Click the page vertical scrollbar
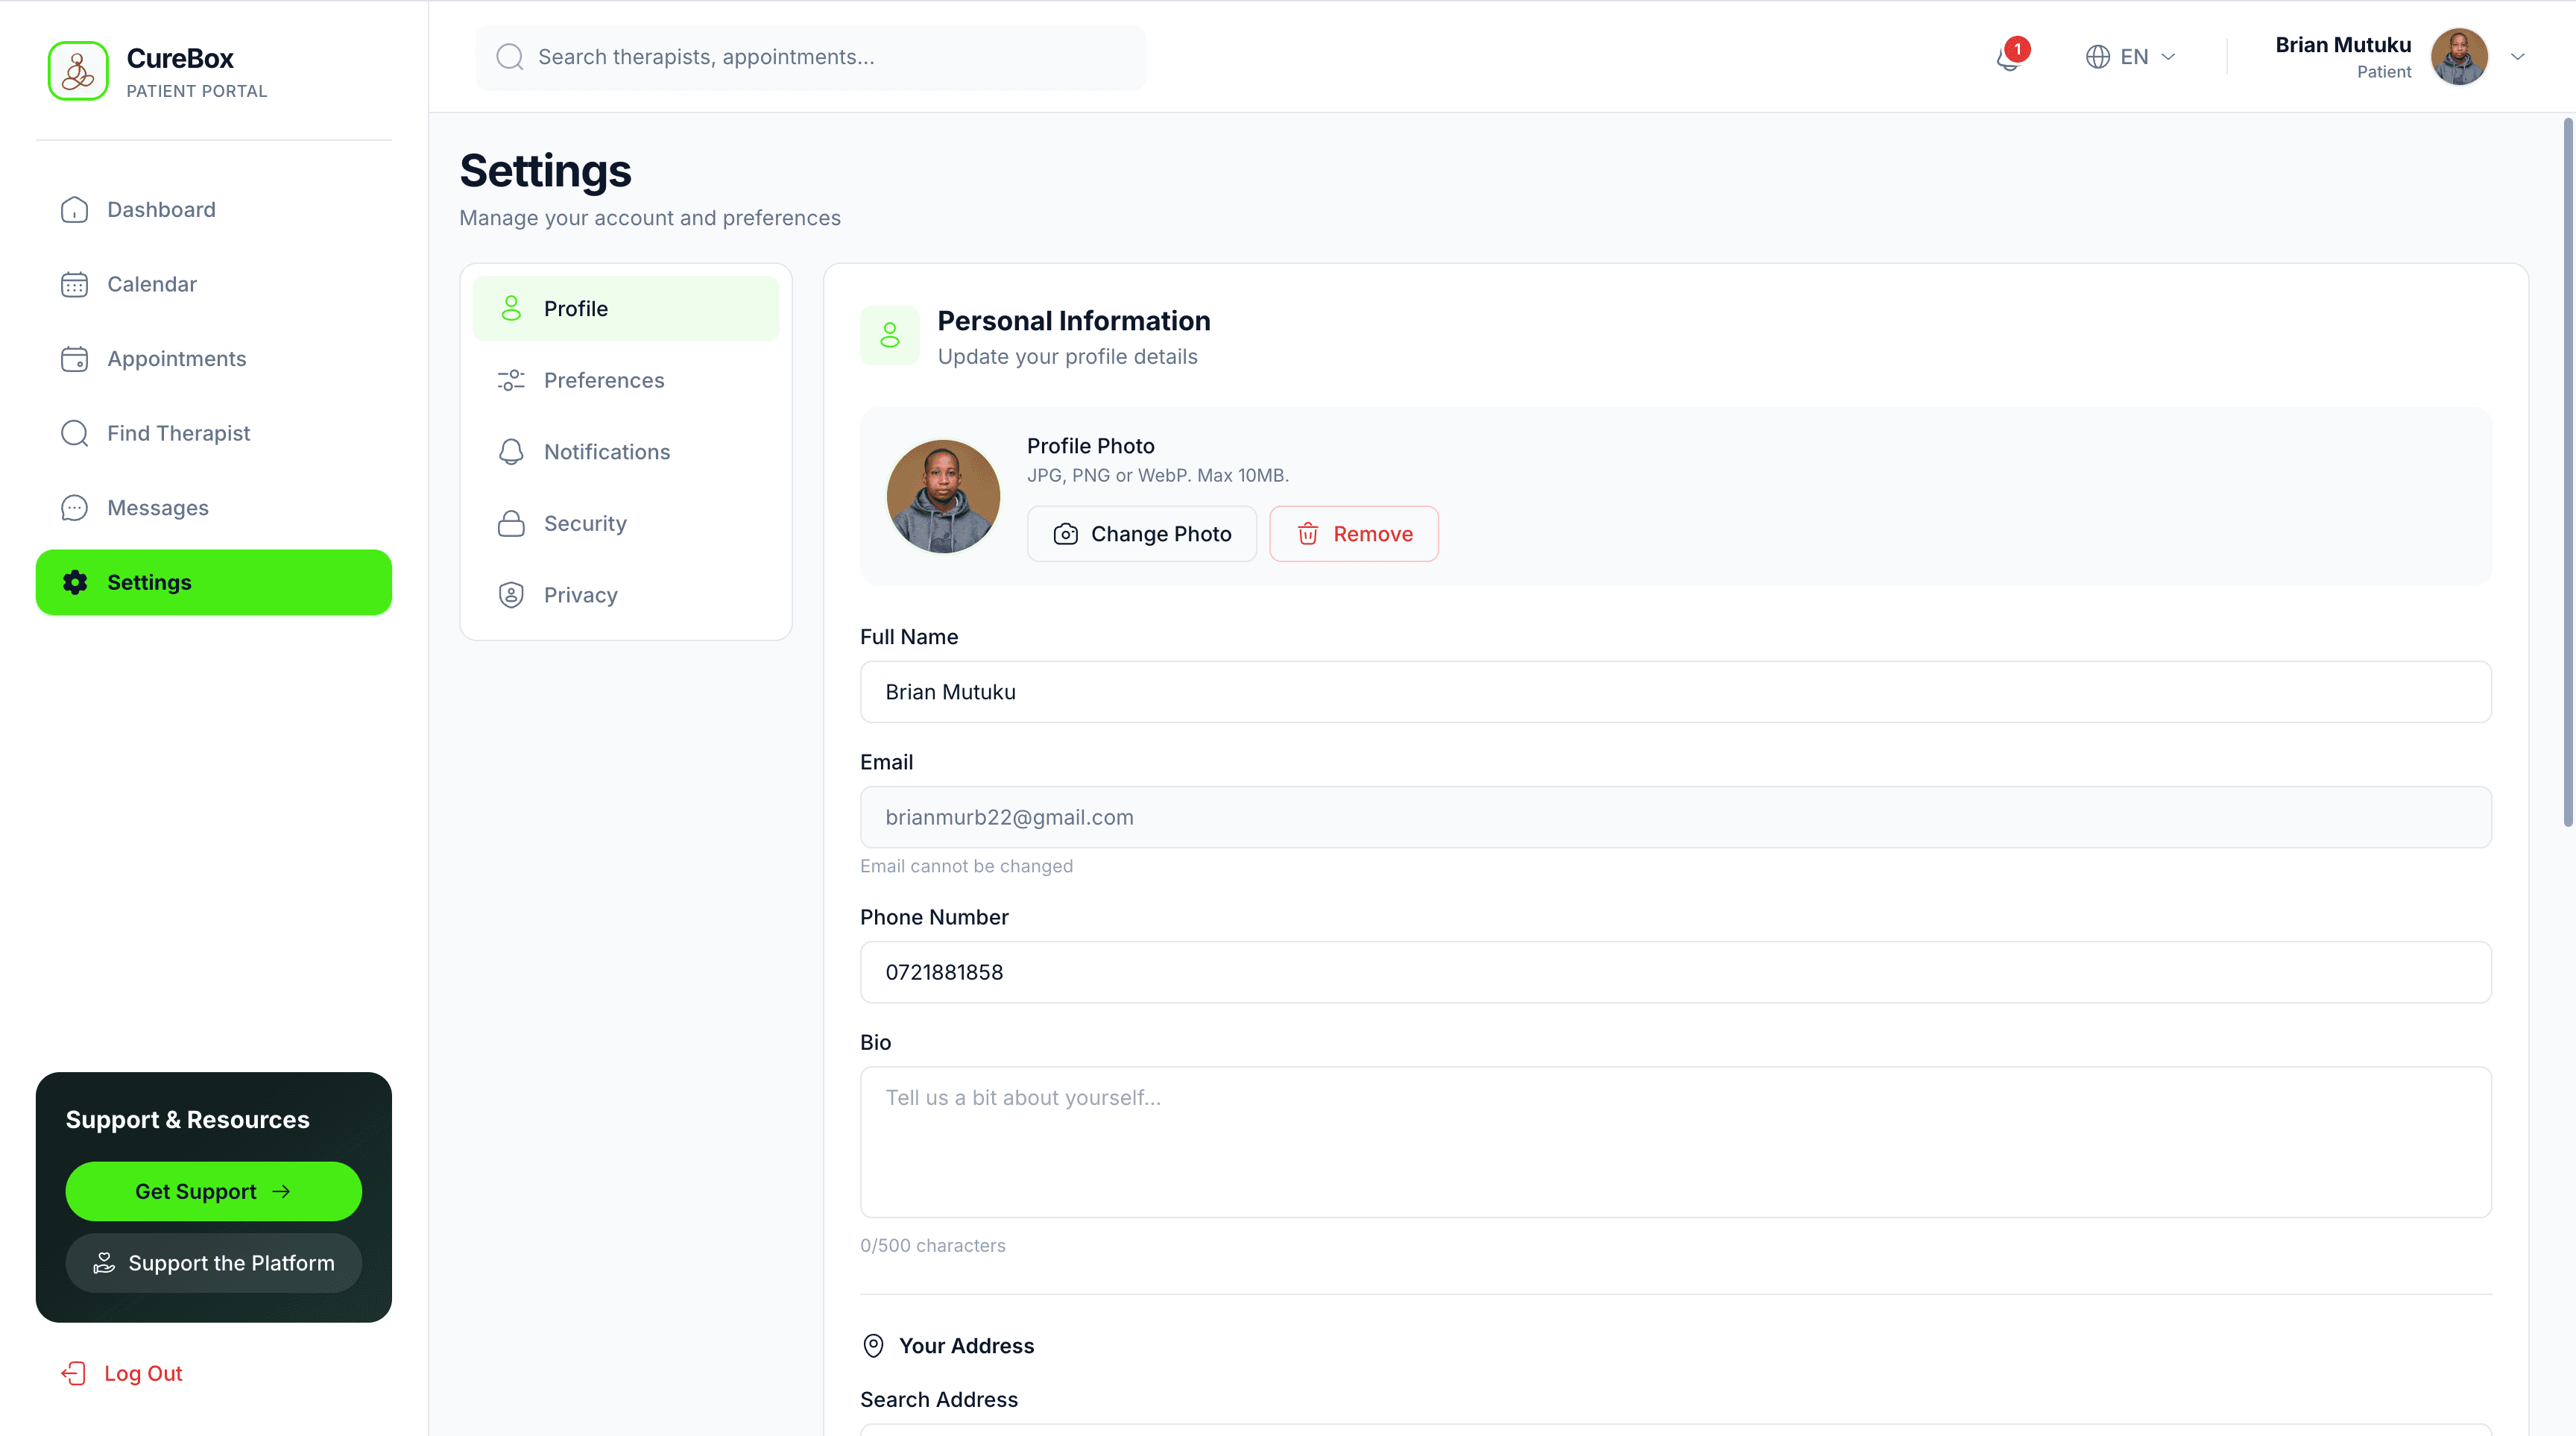Screen dimensions: 2576x1436 click(2567, 470)
